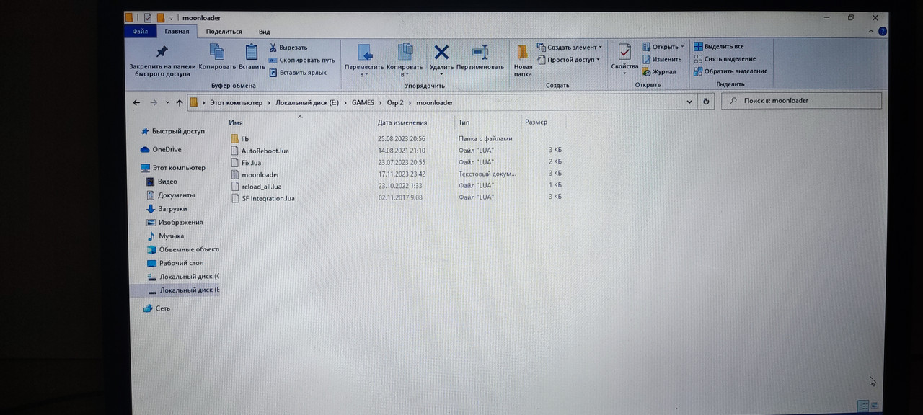This screenshot has height=415, width=923.
Task: Switch to the Вид tab
Action: click(265, 32)
